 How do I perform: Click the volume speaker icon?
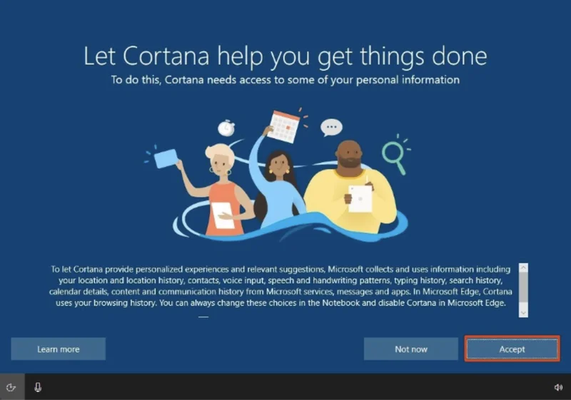[558, 387]
